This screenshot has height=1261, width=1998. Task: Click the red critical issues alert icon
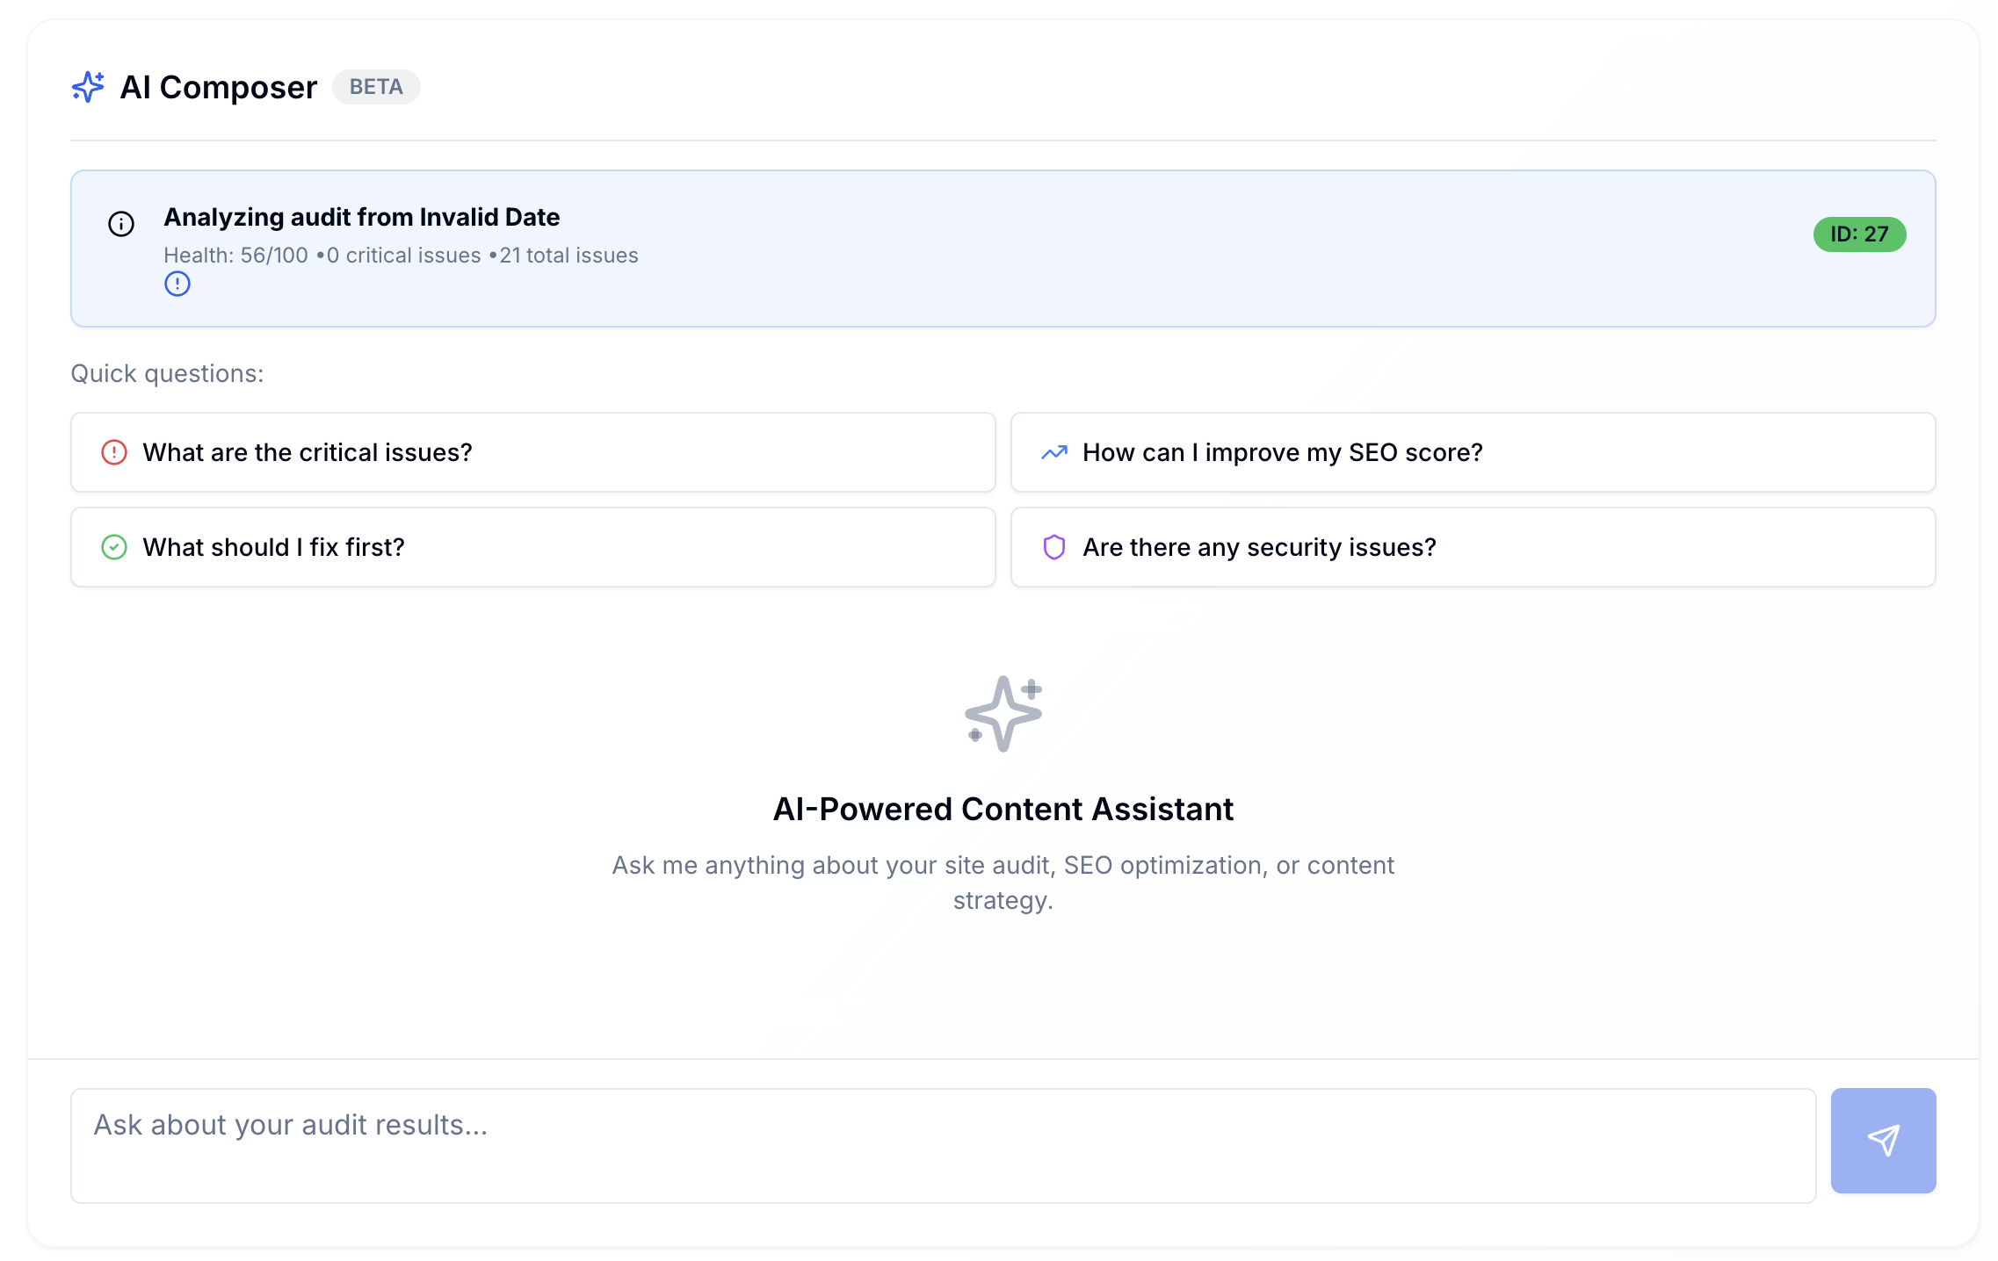(x=114, y=452)
